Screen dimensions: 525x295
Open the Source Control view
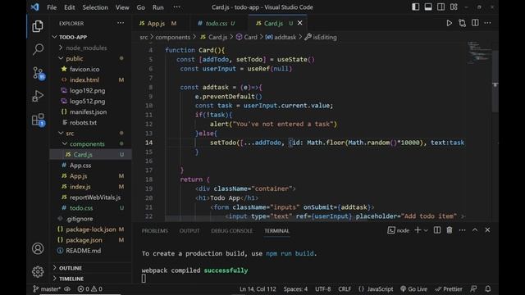[39, 73]
